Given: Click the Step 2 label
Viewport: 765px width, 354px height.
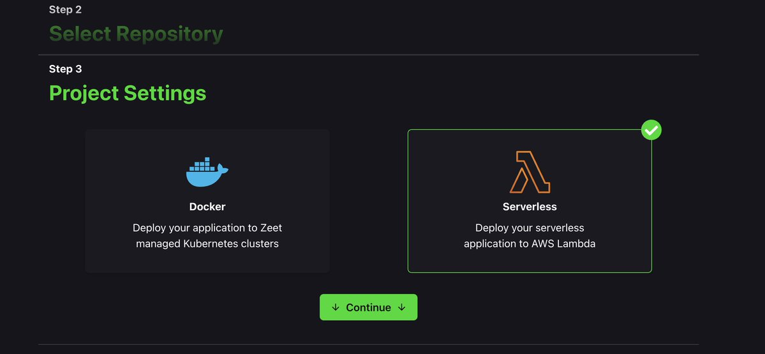Looking at the screenshot, I should click(x=65, y=10).
